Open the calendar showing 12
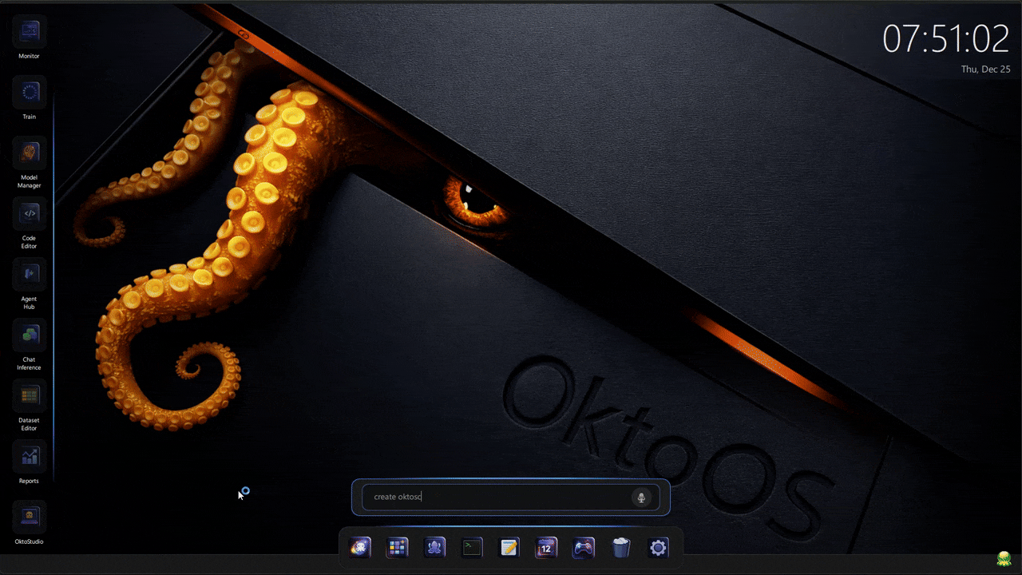 (546, 547)
